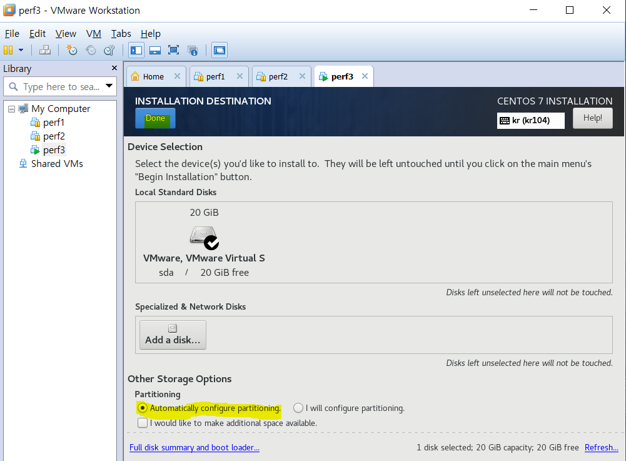626x461 pixels.
Task: Click the Unity mode toolbar icon
Action: 193,50
